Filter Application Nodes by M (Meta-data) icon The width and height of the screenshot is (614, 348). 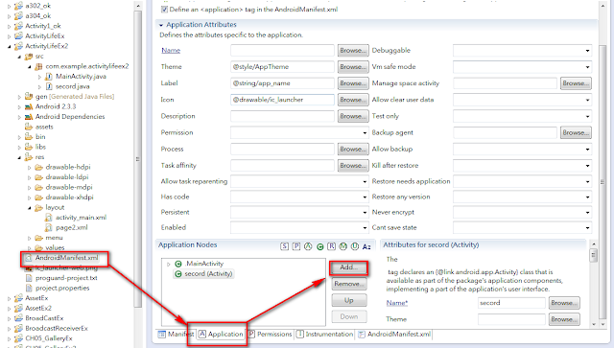click(x=343, y=246)
